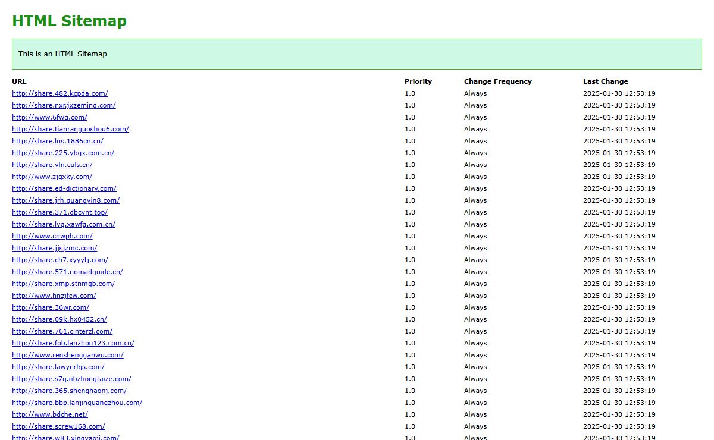714x440 pixels.
Task: Click the timestamp in www.bdche.net row
Action: point(619,414)
